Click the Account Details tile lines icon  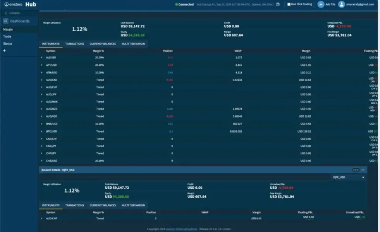[363, 170]
